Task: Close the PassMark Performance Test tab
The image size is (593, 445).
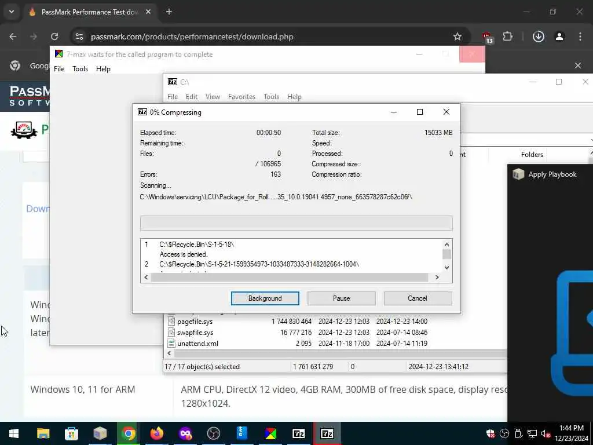Action: [x=148, y=12]
